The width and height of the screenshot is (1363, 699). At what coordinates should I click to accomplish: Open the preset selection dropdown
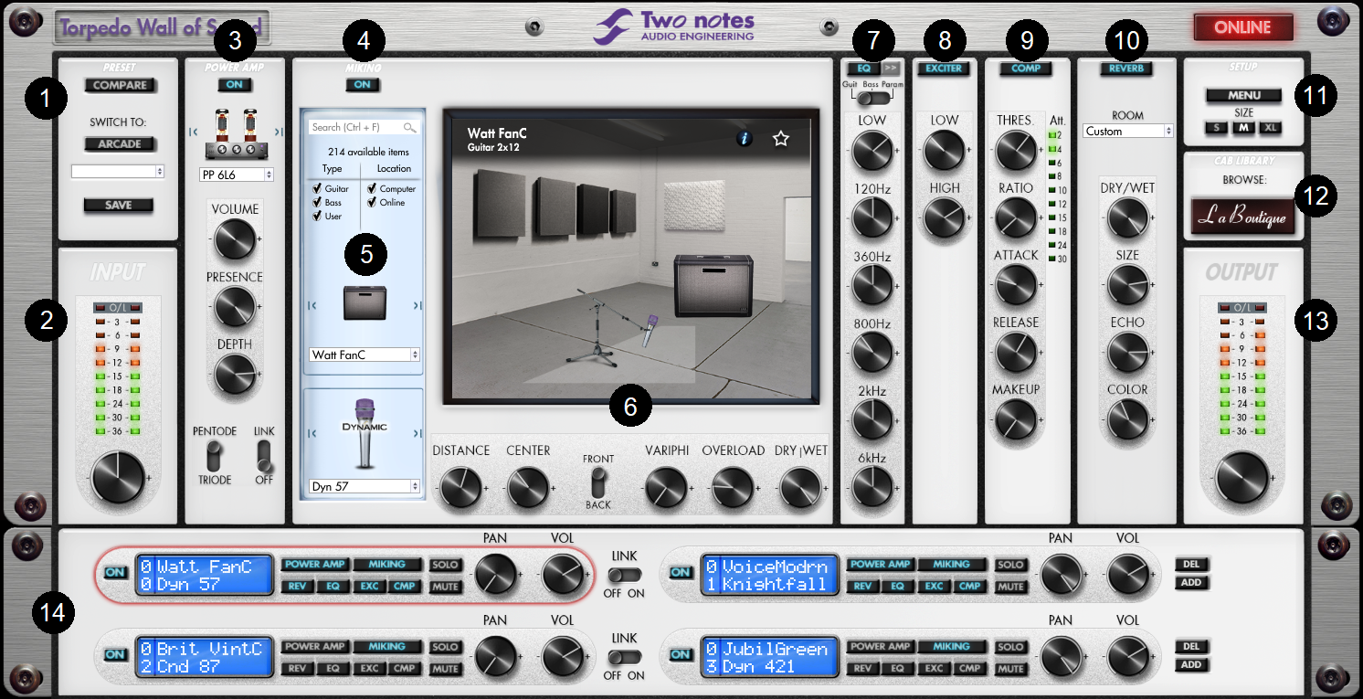119,171
